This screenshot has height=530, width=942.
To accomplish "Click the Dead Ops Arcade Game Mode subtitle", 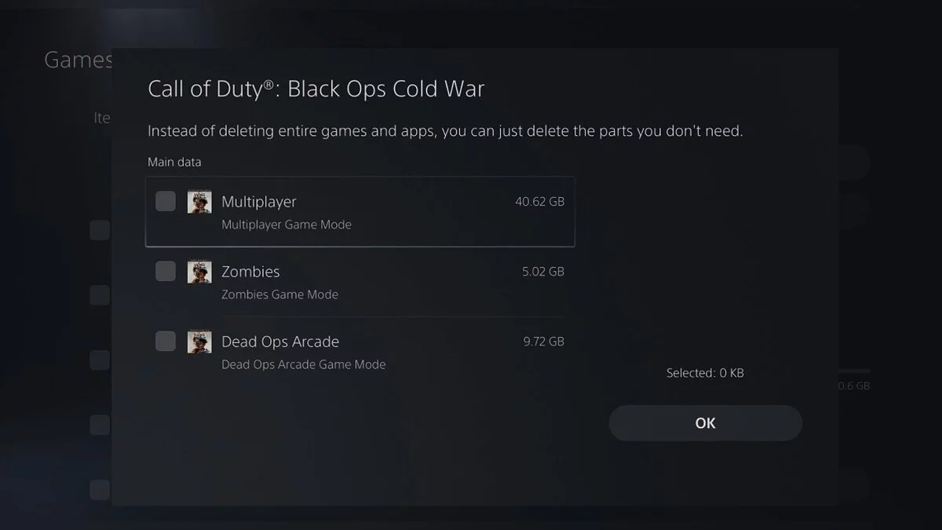I will click(x=304, y=364).
